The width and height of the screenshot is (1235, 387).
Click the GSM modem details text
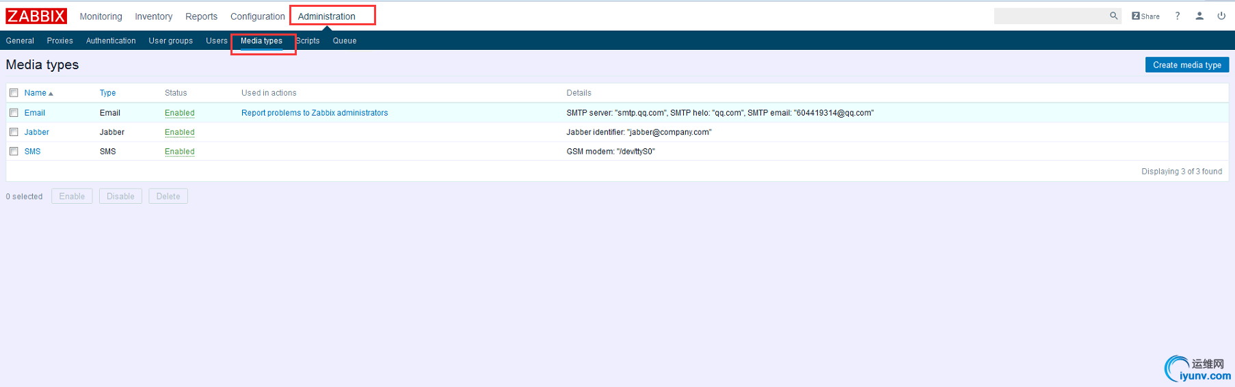[x=611, y=151]
